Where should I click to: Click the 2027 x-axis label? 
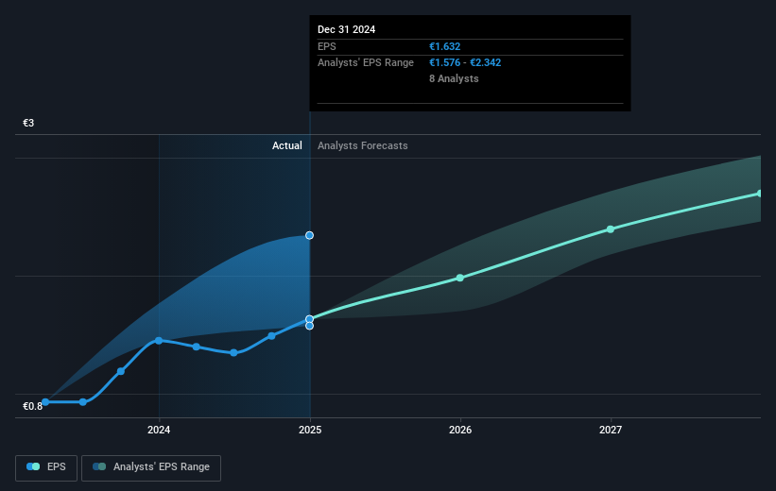click(611, 431)
